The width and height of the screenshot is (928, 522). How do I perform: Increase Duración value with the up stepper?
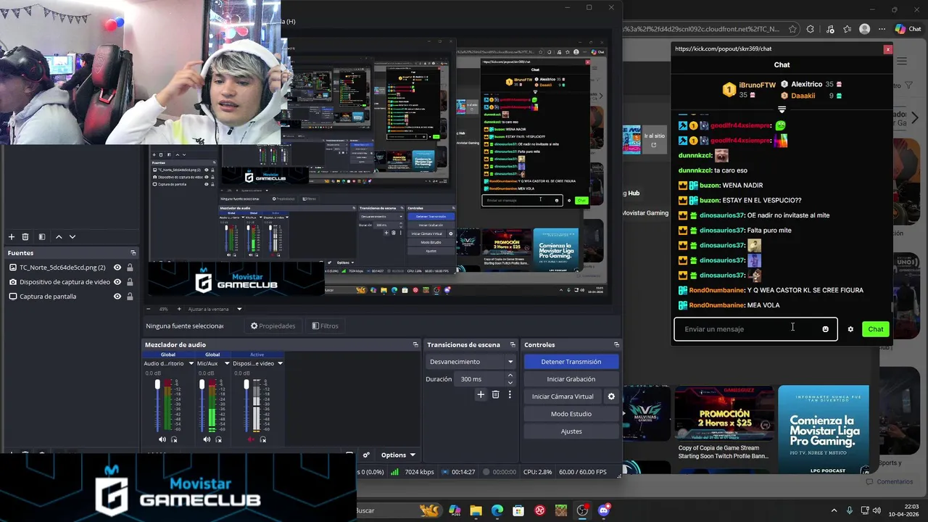click(510, 376)
